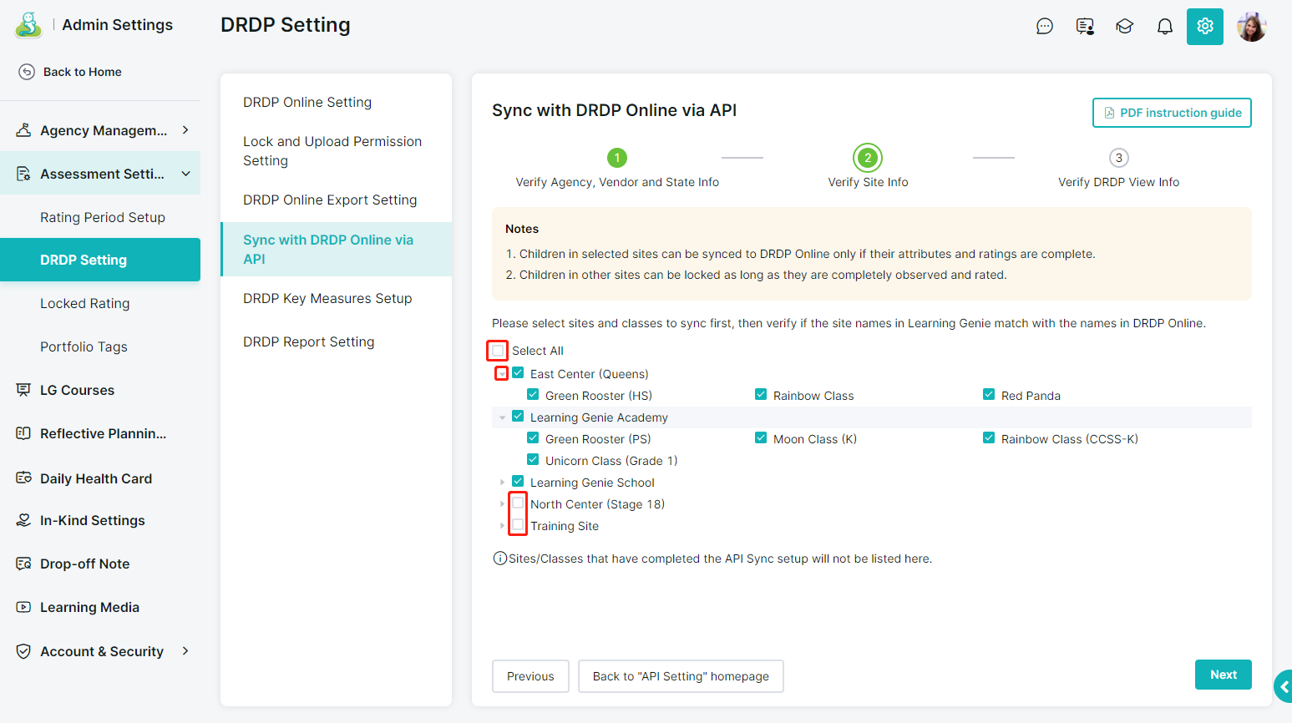The height and width of the screenshot is (723, 1292).
Task: Click the teal side panel arrow tab
Action: pos(1283,686)
